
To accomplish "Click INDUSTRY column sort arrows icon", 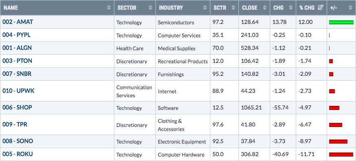I will 205,8.
